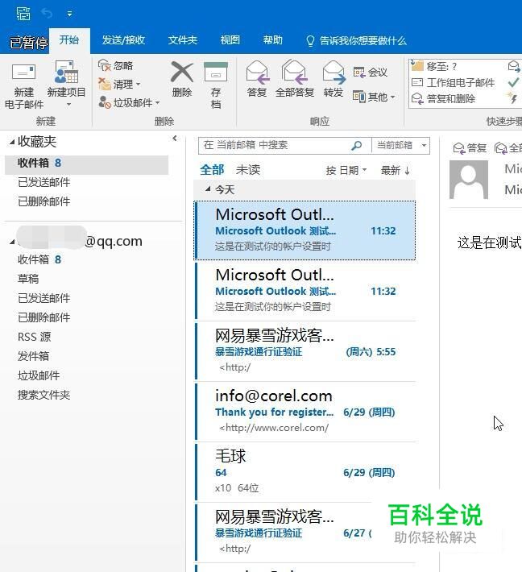The width and height of the screenshot is (522, 572).
Task: Toggle sort order with 最新 arrow
Action: click(x=396, y=170)
